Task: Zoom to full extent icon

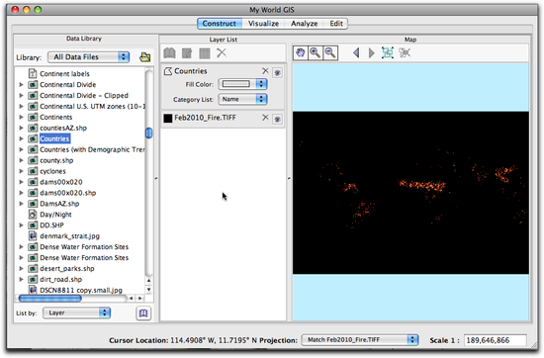Action: point(388,52)
